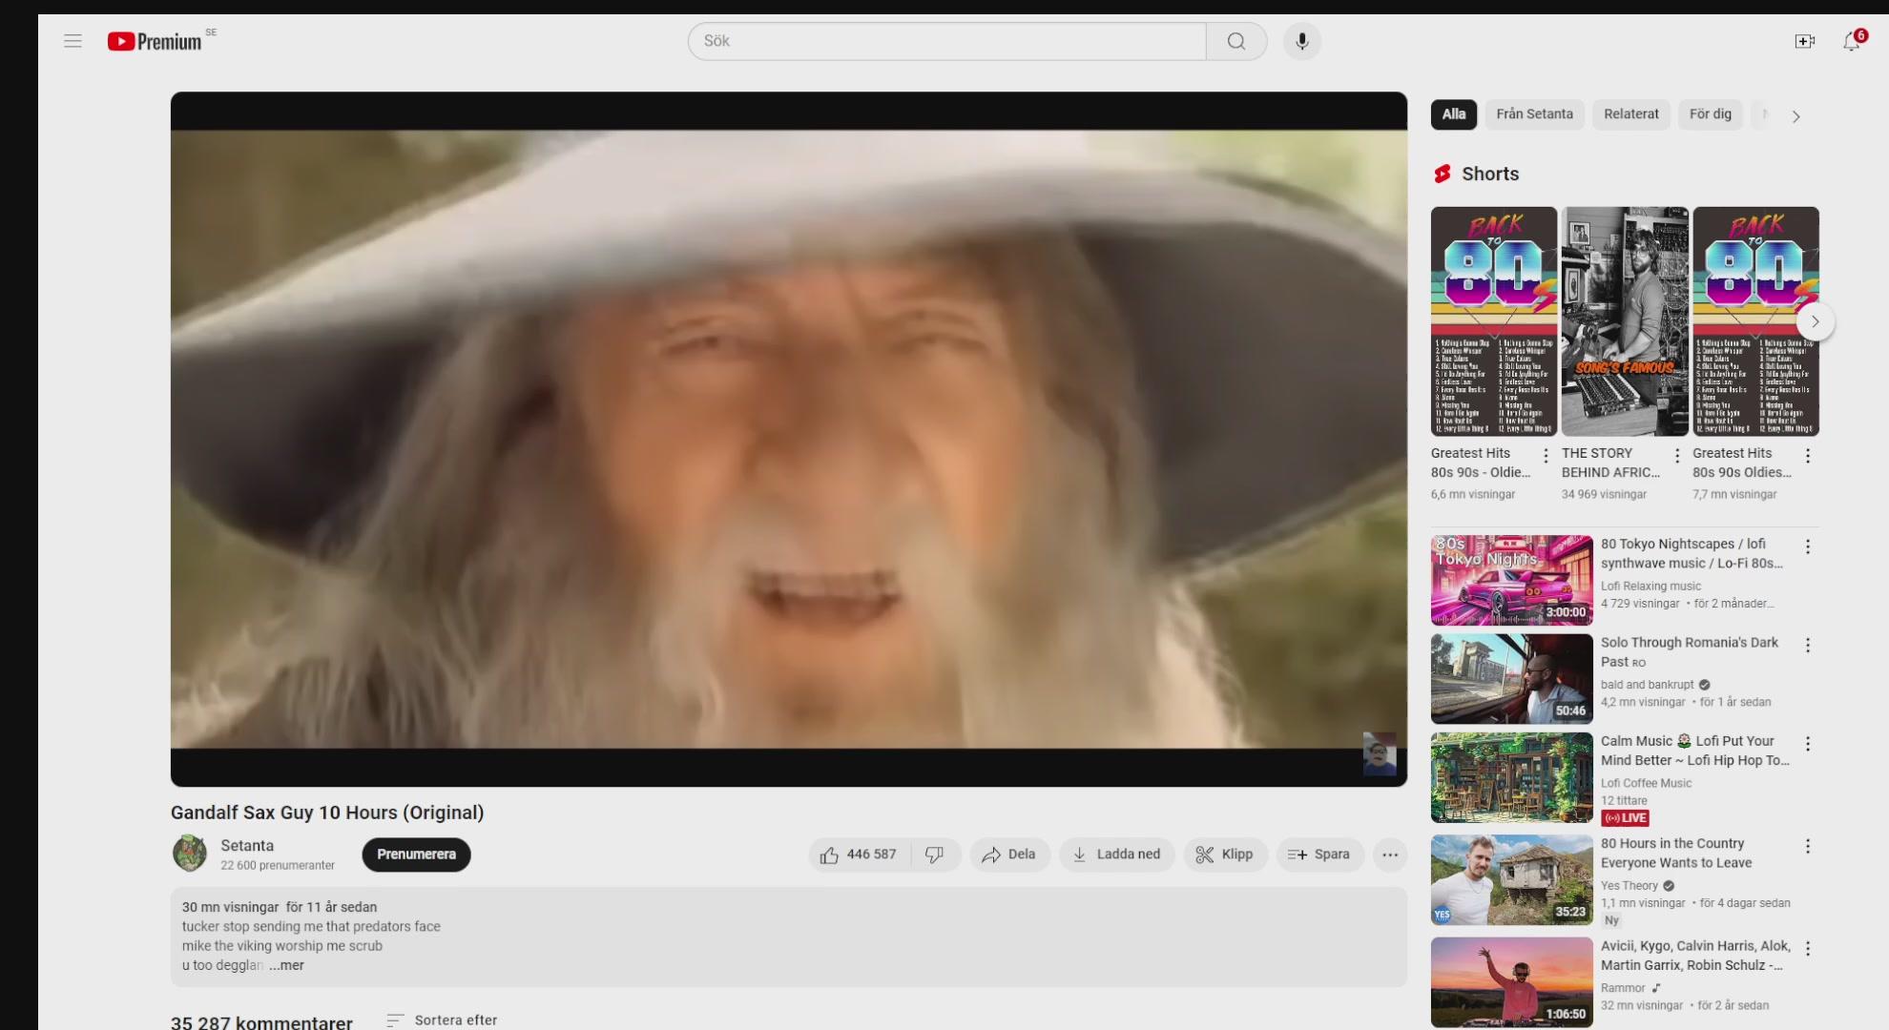This screenshot has width=1889, height=1030.
Task: Dislike the video with thumbs down
Action: point(935,855)
